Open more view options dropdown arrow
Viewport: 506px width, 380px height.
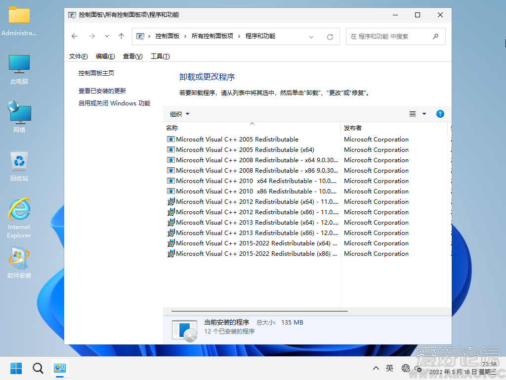click(424, 114)
